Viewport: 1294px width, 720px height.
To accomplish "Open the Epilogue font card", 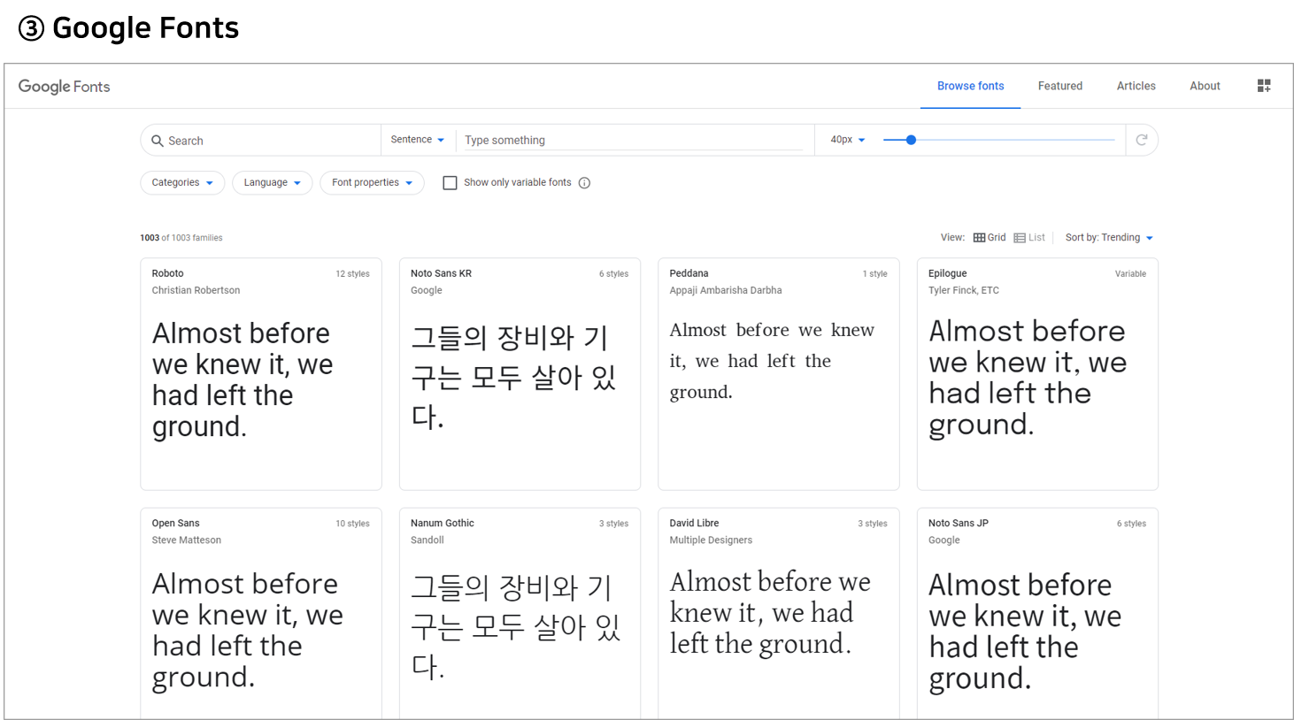I will tap(1037, 374).
